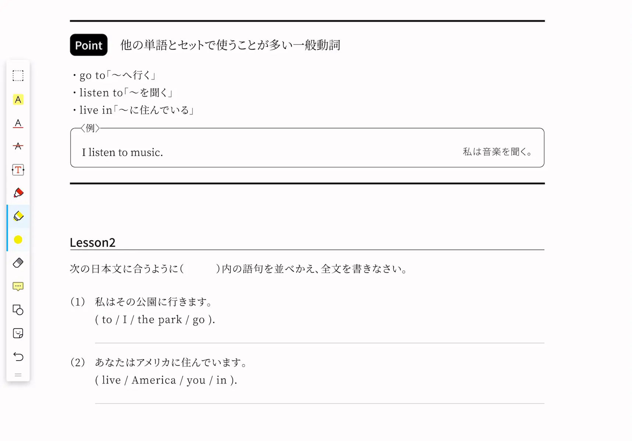Viewport: 632px width, 441px height.
Task: Select the rectangular selection tool
Action: pyautogui.click(x=18, y=76)
